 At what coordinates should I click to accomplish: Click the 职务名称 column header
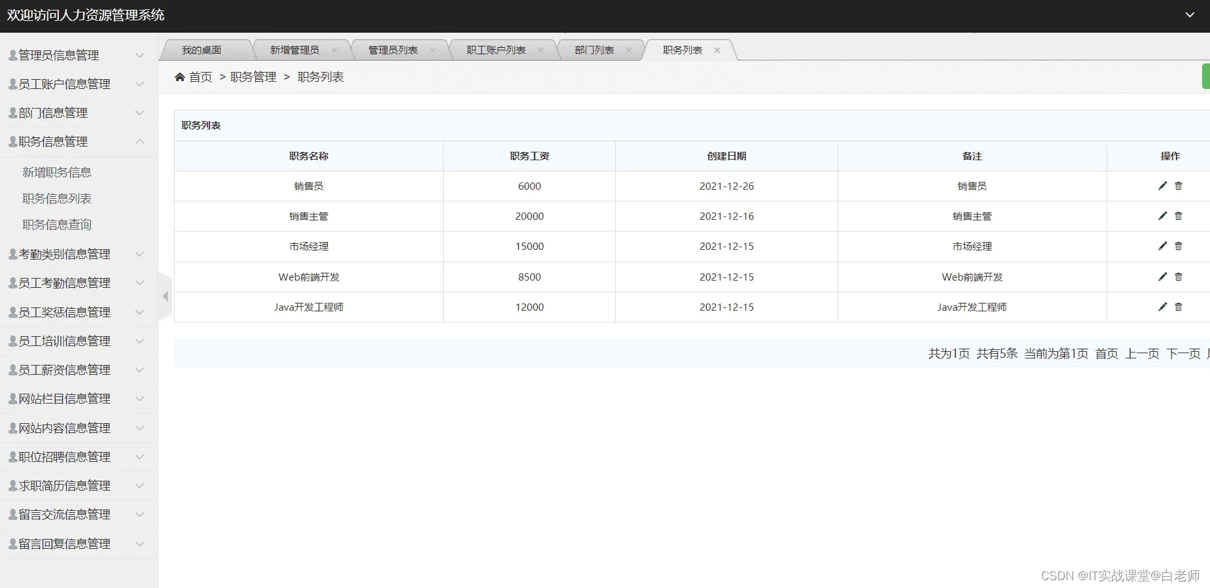[309, 156]
